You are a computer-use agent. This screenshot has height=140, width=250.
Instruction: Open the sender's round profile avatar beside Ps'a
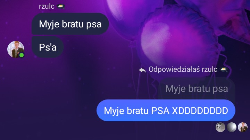click(x=16, y=49)
